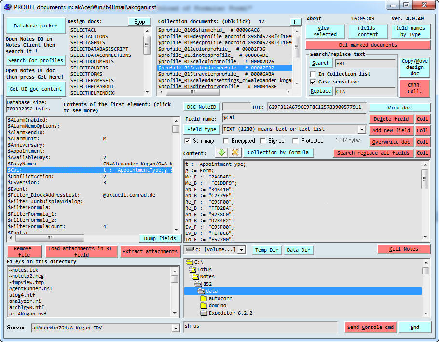The width and height of the screenshot is (439, 342).
Task: Click the application icon in the title bar
Action: pyautogui.click(x=8, y=7)
